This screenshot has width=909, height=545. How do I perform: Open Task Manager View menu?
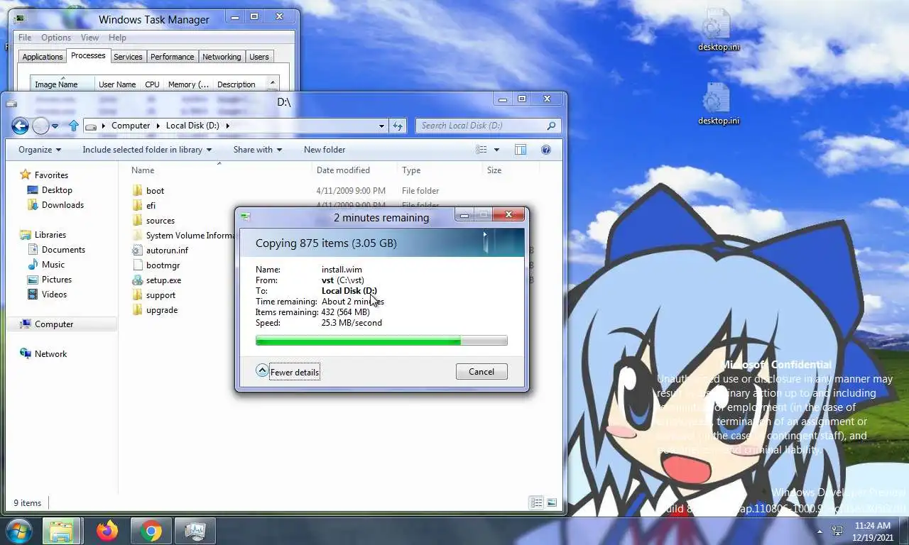89,38
